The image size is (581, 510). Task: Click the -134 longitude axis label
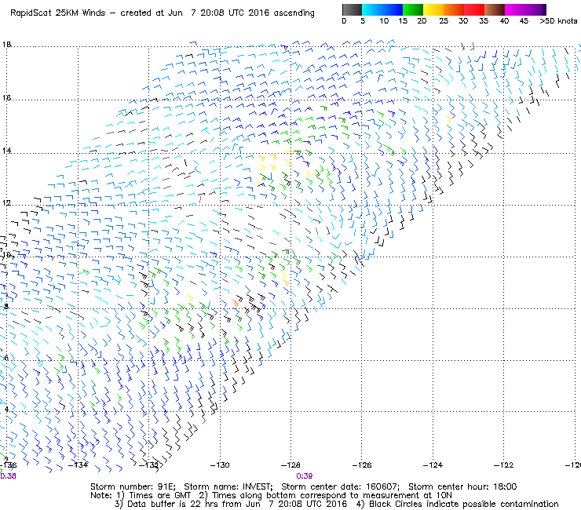[79, 464]
